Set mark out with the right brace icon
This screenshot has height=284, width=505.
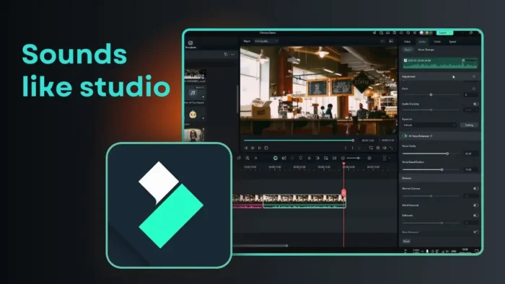[x=352, y=148]
